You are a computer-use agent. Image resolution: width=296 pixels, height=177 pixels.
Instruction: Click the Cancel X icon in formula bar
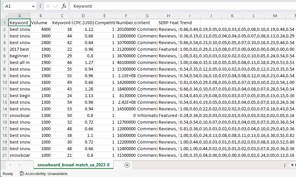coord(48,6)
